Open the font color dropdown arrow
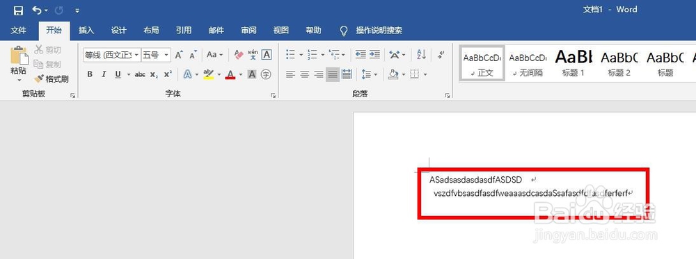The image size is (696, 259). click(x=241, y=74)
